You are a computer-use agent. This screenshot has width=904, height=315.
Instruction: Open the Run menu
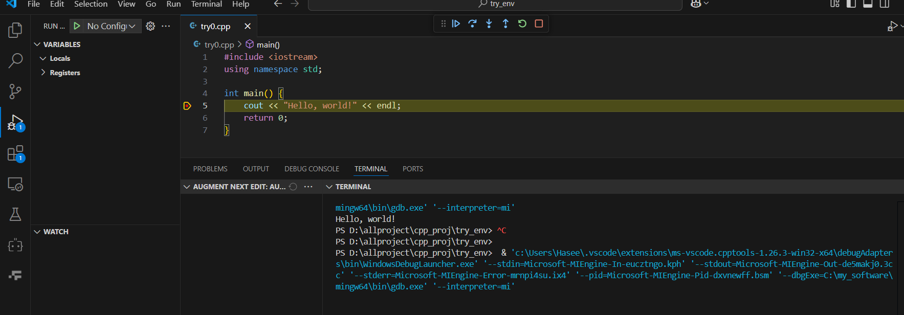[x=173, y=4]
